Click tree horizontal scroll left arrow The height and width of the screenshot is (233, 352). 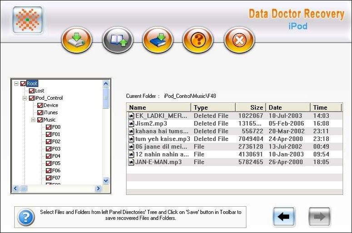[x=15, y=189]
